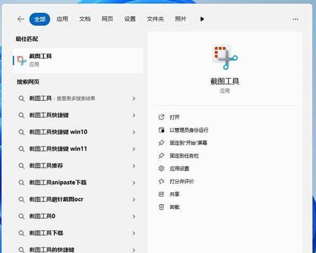This screenshot has width=316, height=253.
Task: Click the 应用设置 gear icon
Action: [161, 168]
